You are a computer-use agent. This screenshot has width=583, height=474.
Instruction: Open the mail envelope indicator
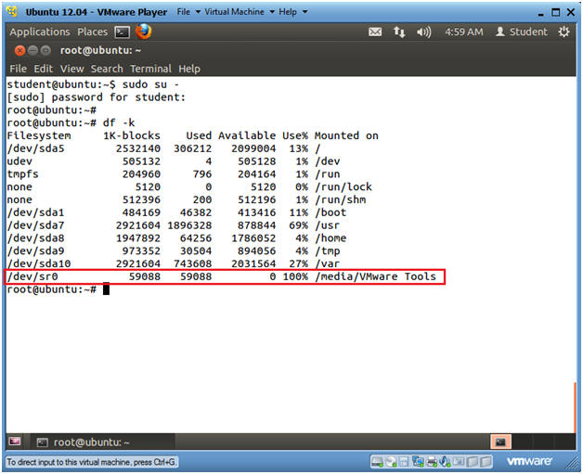pos(375,32)
